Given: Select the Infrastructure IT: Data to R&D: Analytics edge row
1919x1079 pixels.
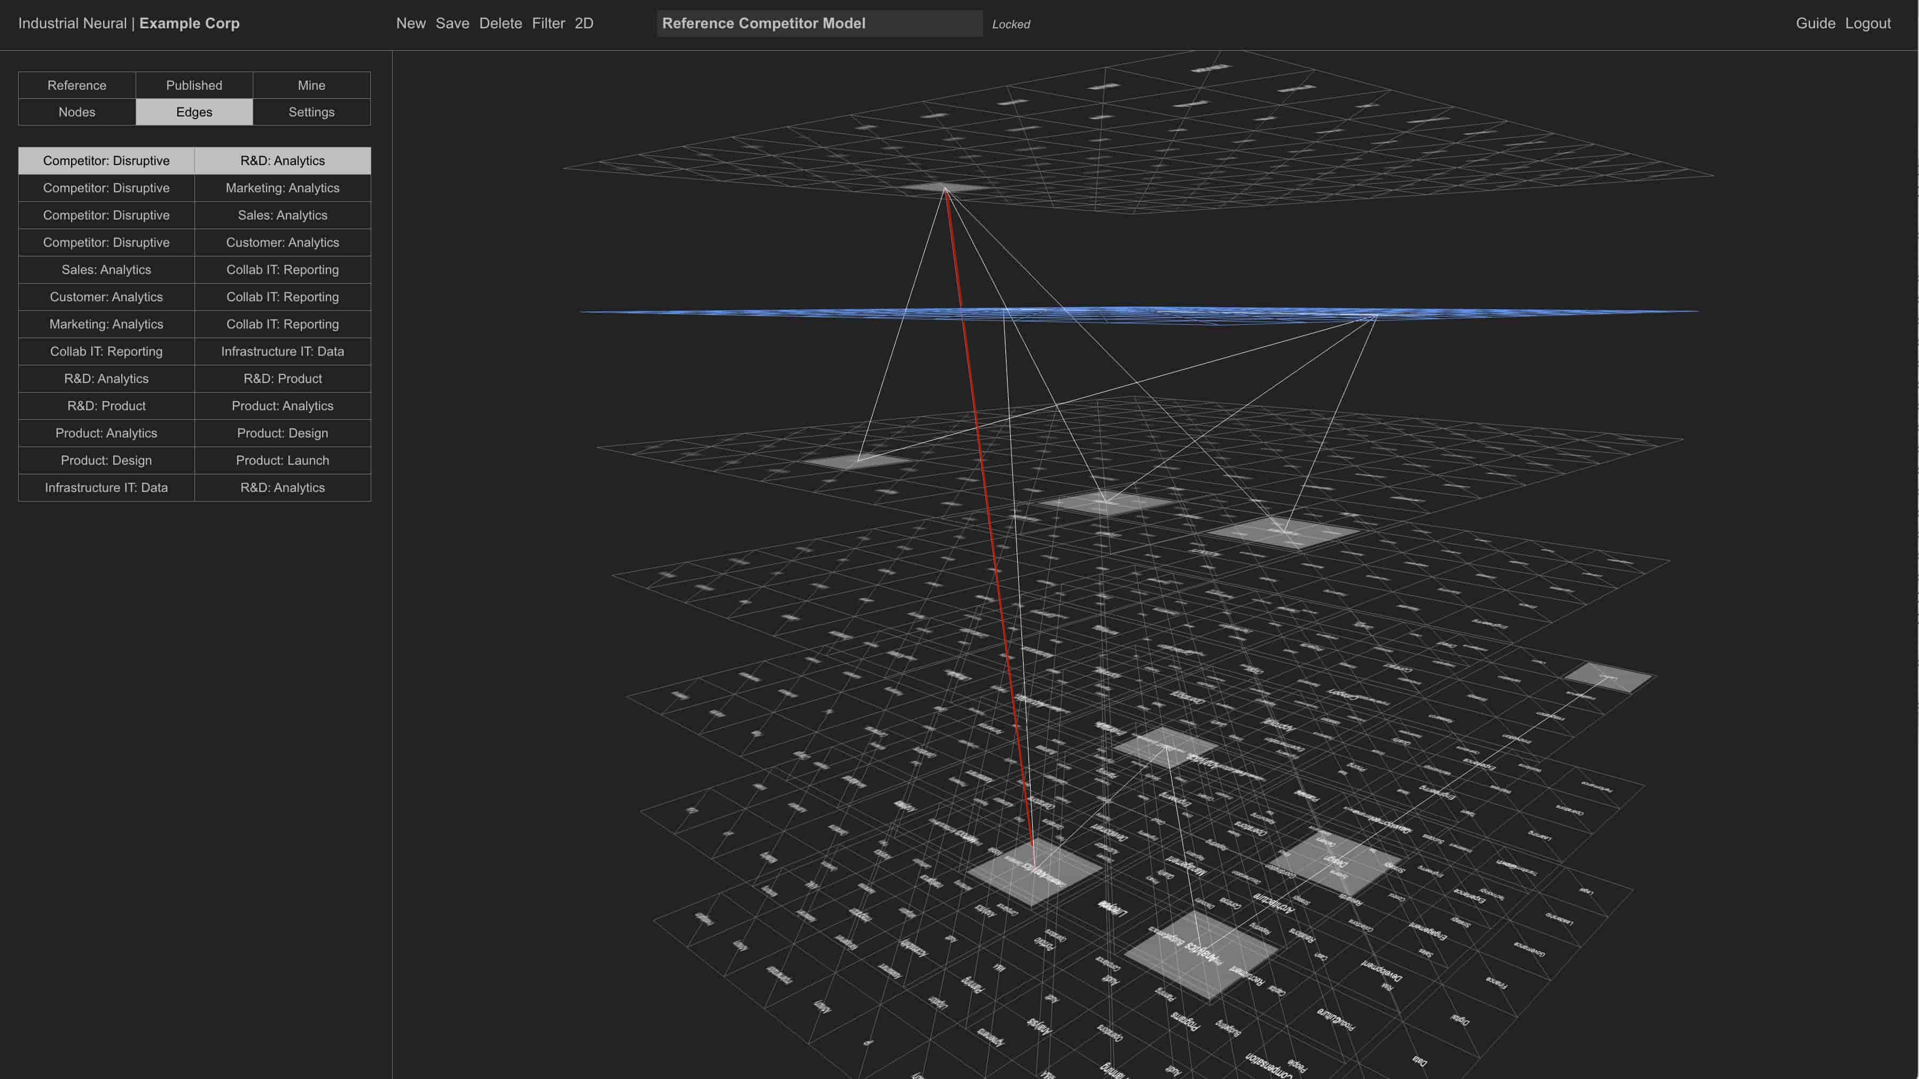Looking at the screenshot, I should (194, 488).
